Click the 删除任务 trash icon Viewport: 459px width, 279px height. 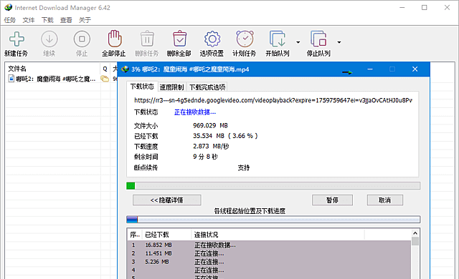point(147,39)
